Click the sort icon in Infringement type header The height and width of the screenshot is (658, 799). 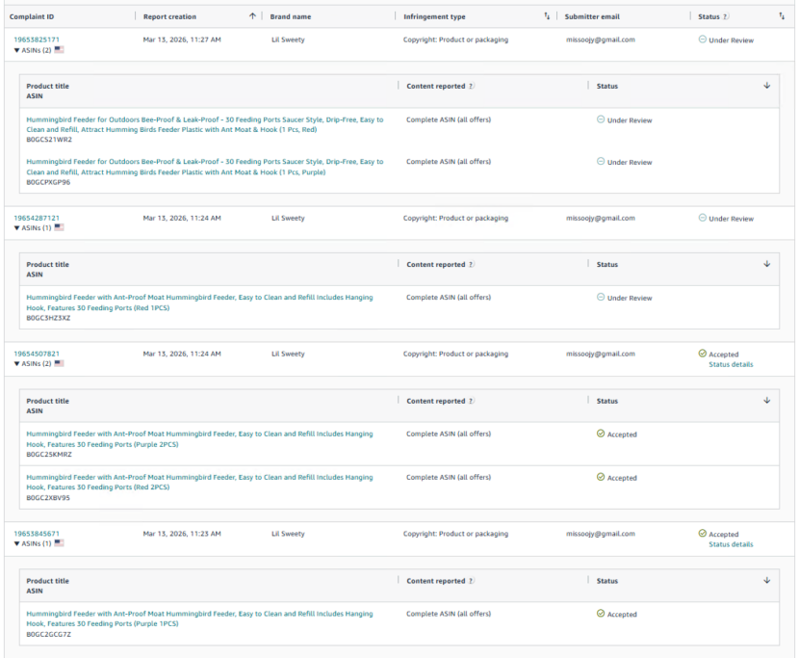click(x=547, y=16)
